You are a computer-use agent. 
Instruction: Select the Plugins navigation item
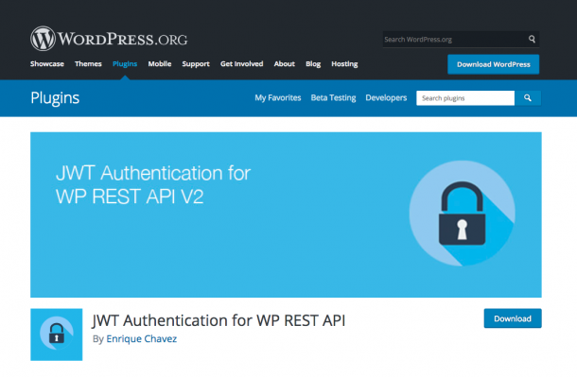[125, 64]
